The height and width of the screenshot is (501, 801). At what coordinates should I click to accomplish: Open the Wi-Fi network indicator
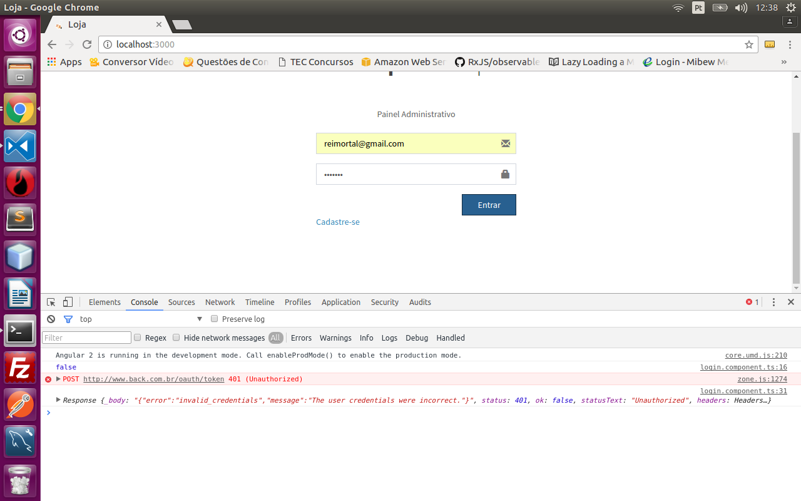(678, 8)
